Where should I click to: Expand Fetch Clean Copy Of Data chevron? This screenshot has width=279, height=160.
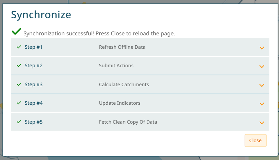pyautogui.click(x=261, y=123)
